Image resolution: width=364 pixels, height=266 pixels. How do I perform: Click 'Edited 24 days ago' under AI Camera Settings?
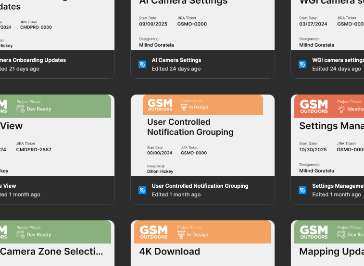tap(176, 69)
